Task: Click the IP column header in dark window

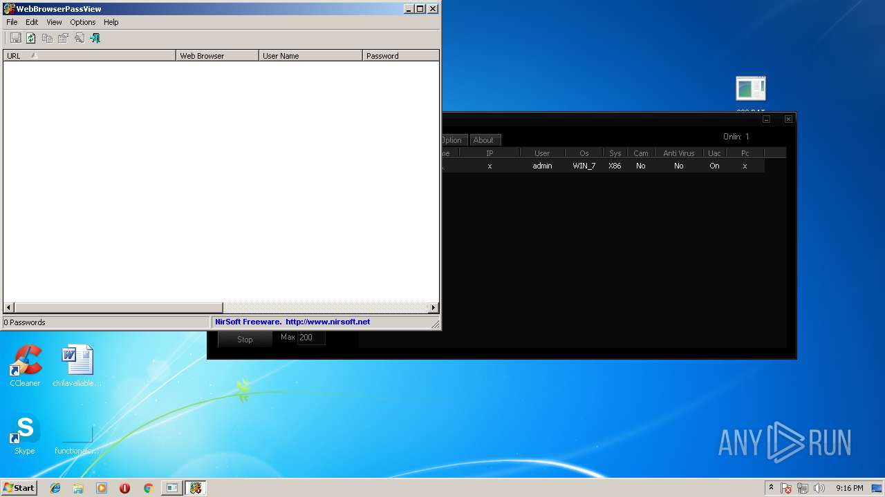Action: [490, 153]
